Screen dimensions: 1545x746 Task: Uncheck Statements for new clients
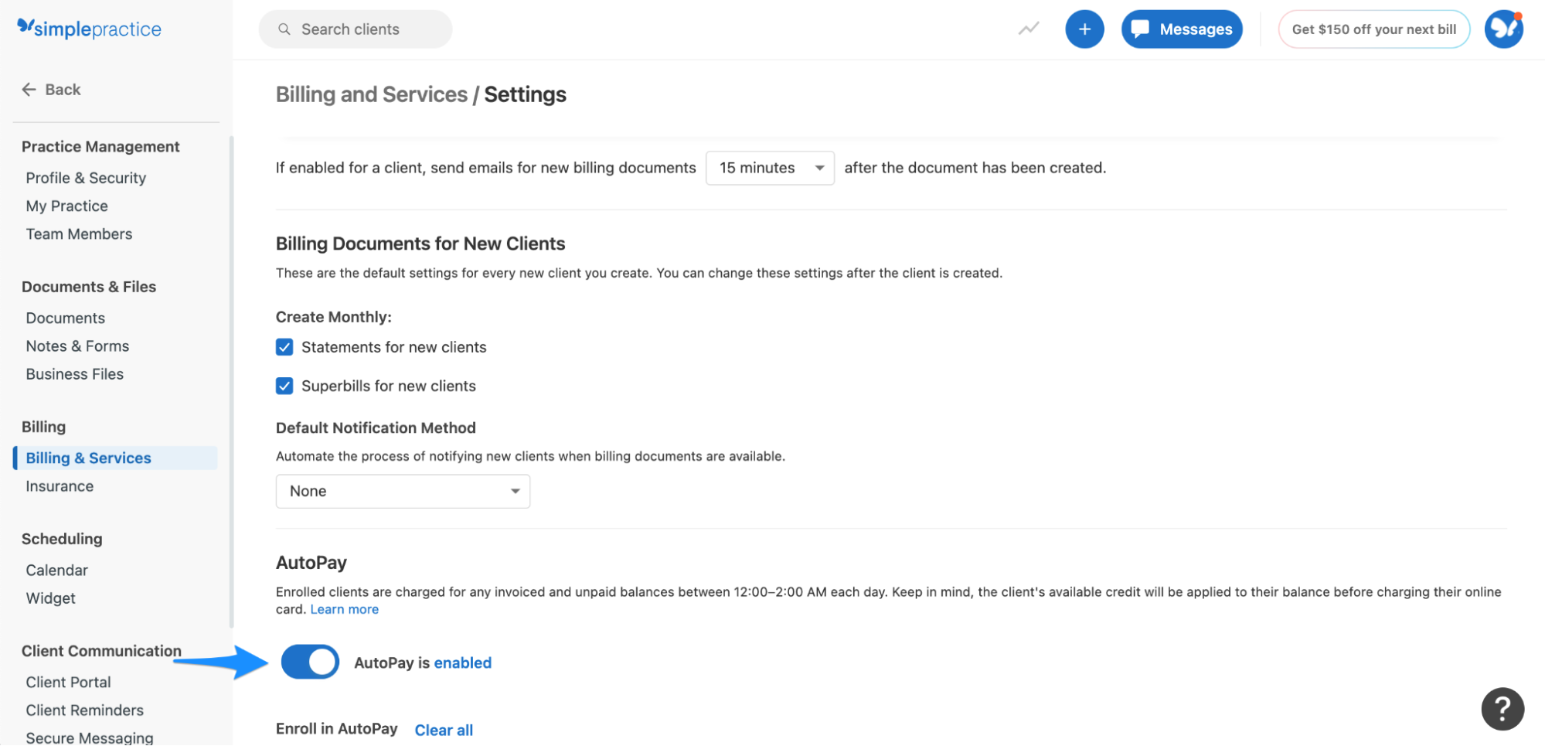(284, 347)
